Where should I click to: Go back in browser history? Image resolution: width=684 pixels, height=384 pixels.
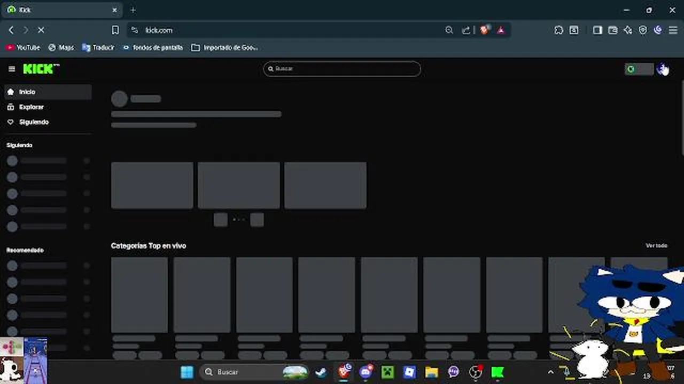[11, 30]
